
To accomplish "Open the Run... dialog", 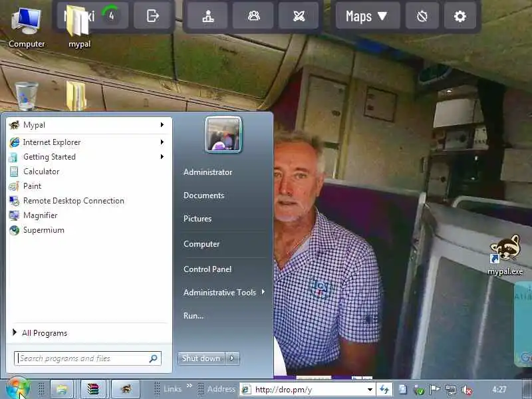I will coord(194,315).
